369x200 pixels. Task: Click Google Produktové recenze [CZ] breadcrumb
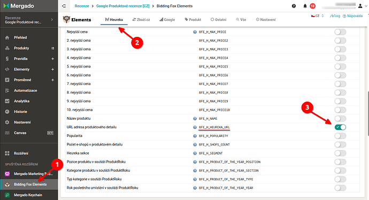point(123,6)
